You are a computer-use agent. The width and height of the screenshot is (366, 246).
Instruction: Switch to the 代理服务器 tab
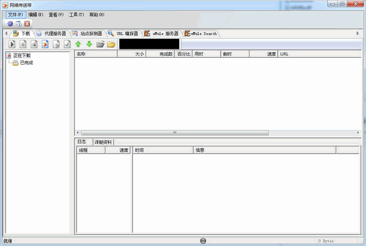tap(52, 33)
